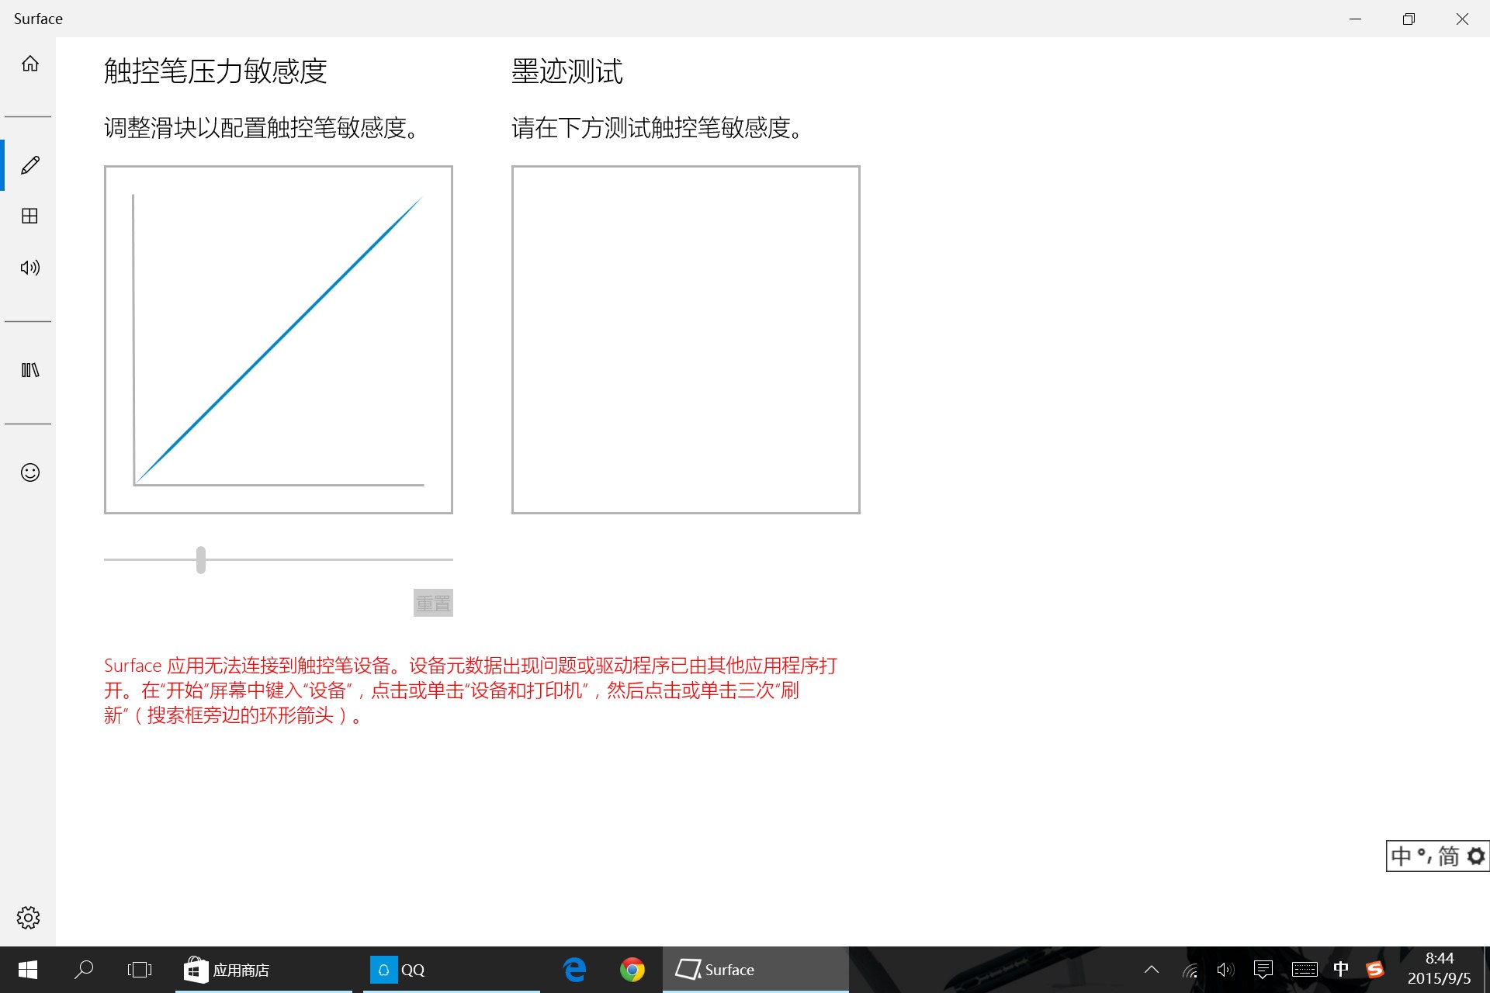Open the smiley feedback sidebar icon
Image resolution: width=1490 pixels, height=993 pixels.
(x=29, y=472)
